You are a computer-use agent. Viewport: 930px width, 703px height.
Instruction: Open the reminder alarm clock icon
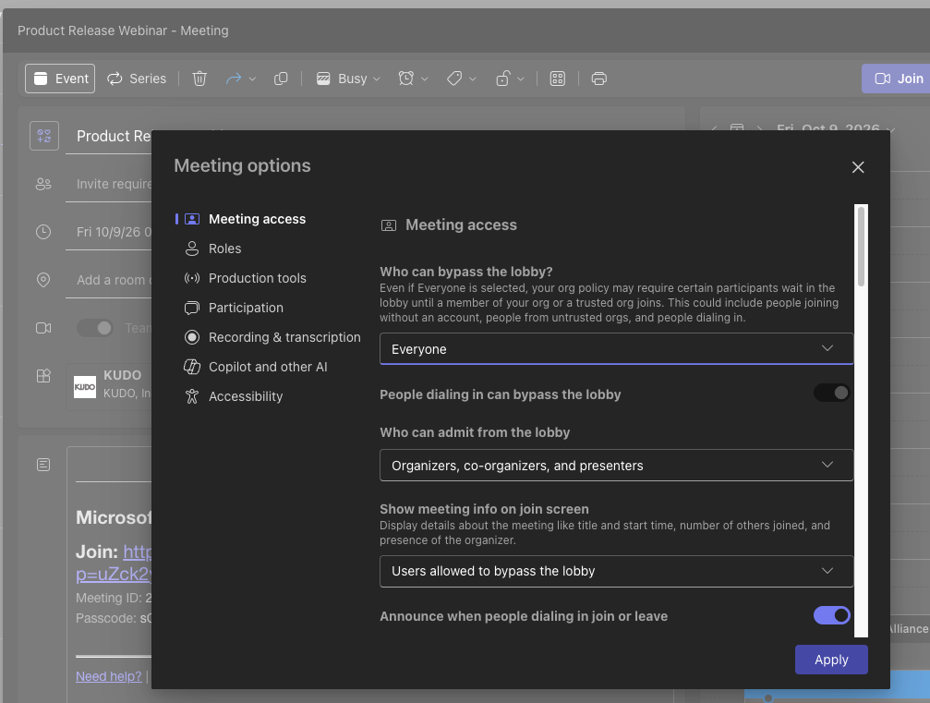point(405,79)
